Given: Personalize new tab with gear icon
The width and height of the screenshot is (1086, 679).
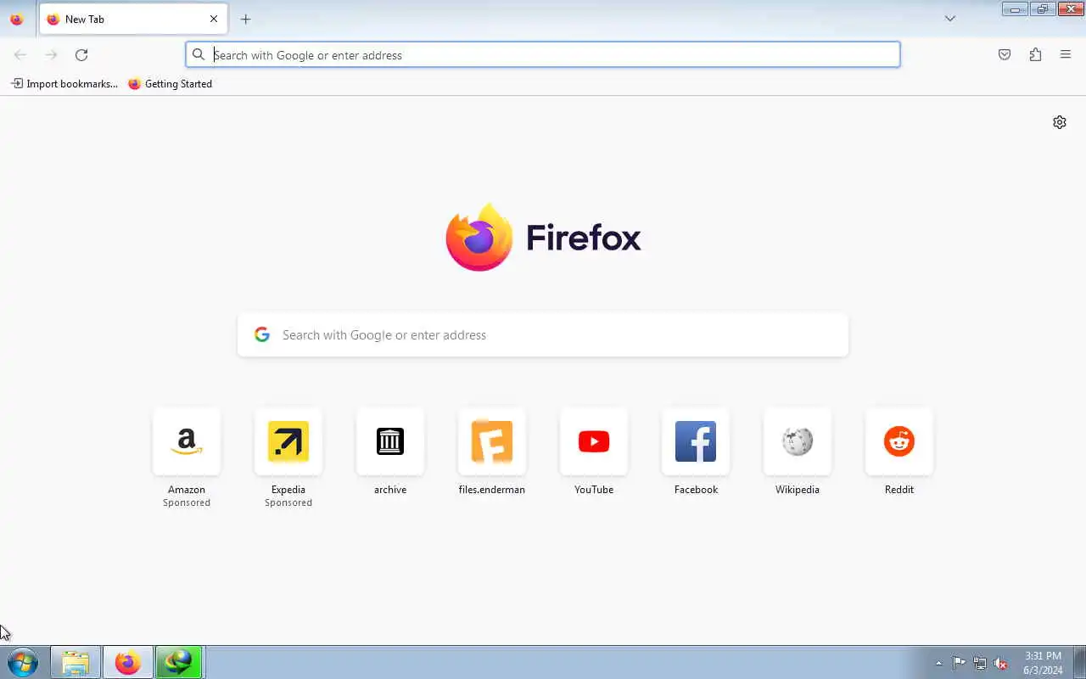Looking at the screenshot, I should coord(1060,122).
